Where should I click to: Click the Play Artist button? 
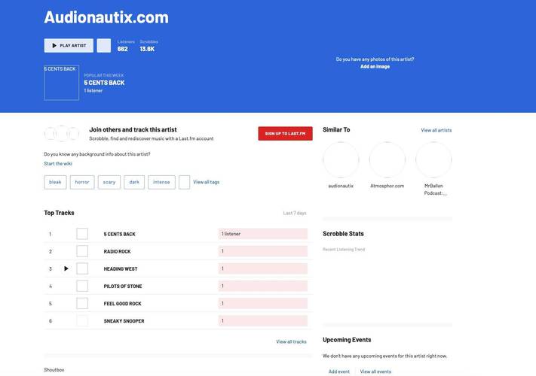click(x=69, y=45)
